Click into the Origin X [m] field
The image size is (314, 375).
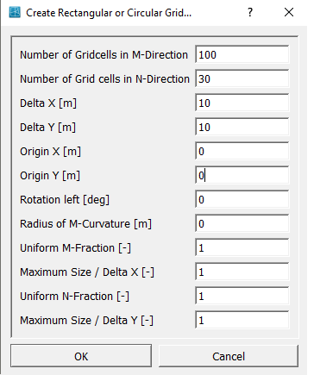242,151
